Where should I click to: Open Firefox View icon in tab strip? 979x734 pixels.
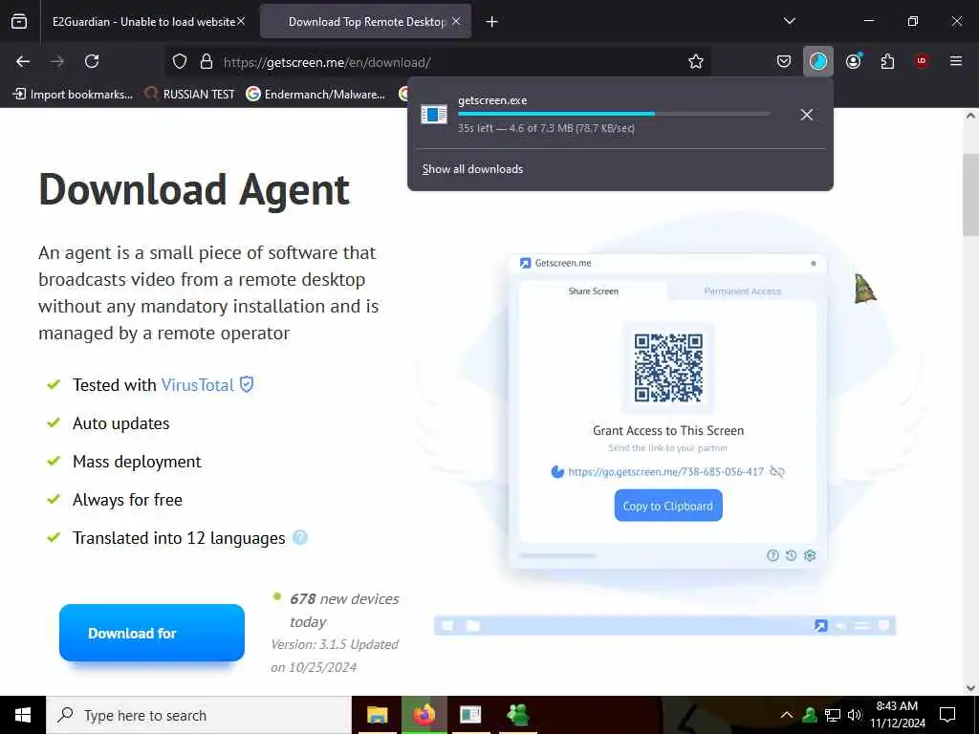[x=19, y=21]
